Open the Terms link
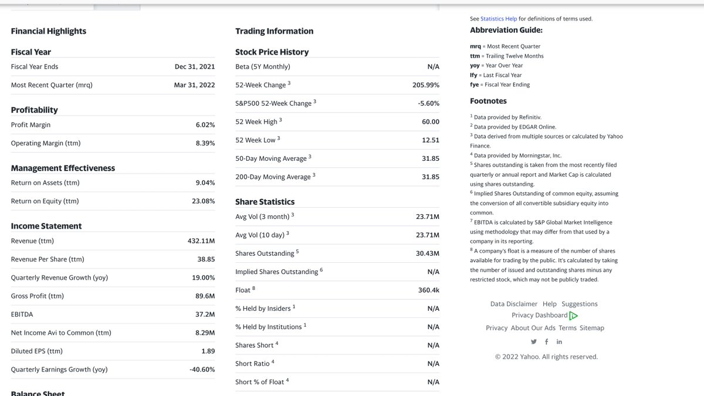 (x=567, y=328)
